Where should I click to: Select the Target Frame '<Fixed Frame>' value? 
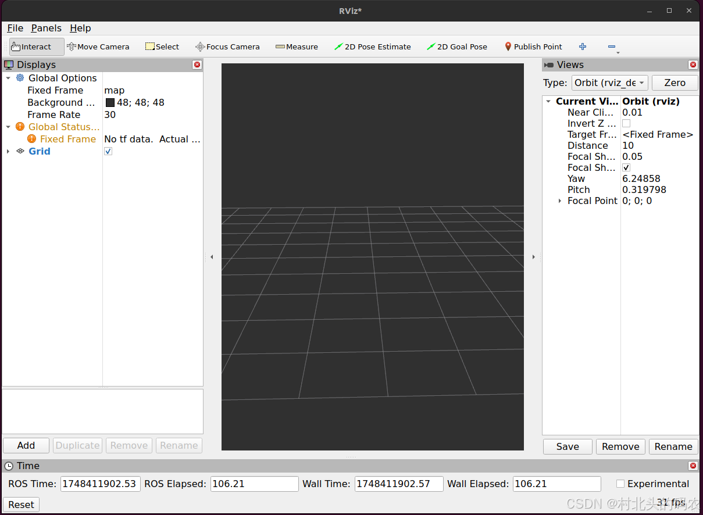pos(658,134)
